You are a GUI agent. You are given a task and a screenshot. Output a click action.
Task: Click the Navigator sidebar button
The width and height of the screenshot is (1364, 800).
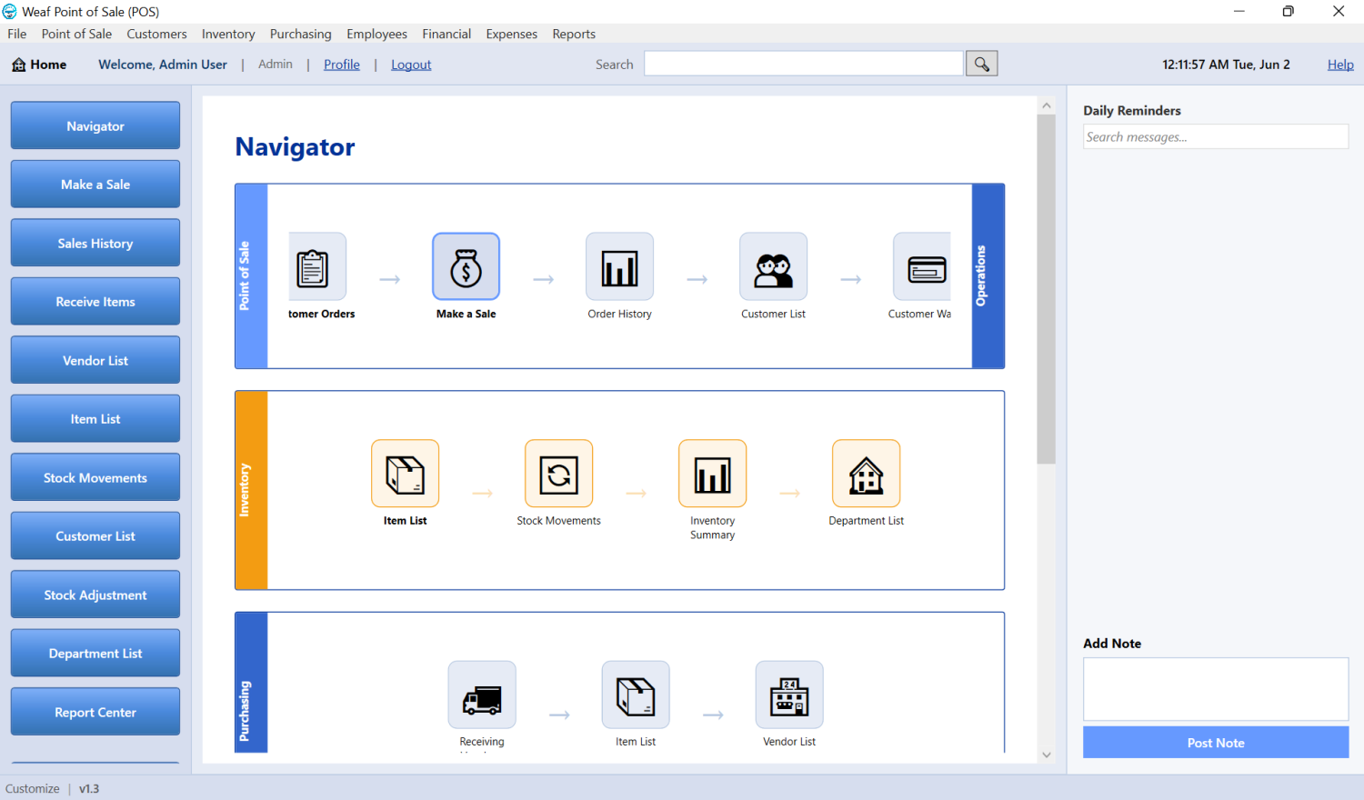coord(95,125)
